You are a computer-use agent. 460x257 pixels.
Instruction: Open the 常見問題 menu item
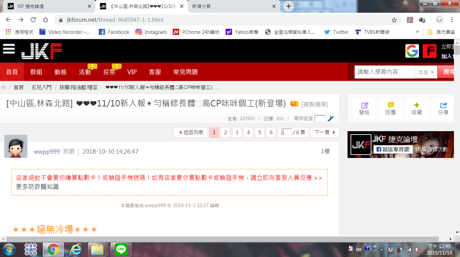(x=185, y=72)
